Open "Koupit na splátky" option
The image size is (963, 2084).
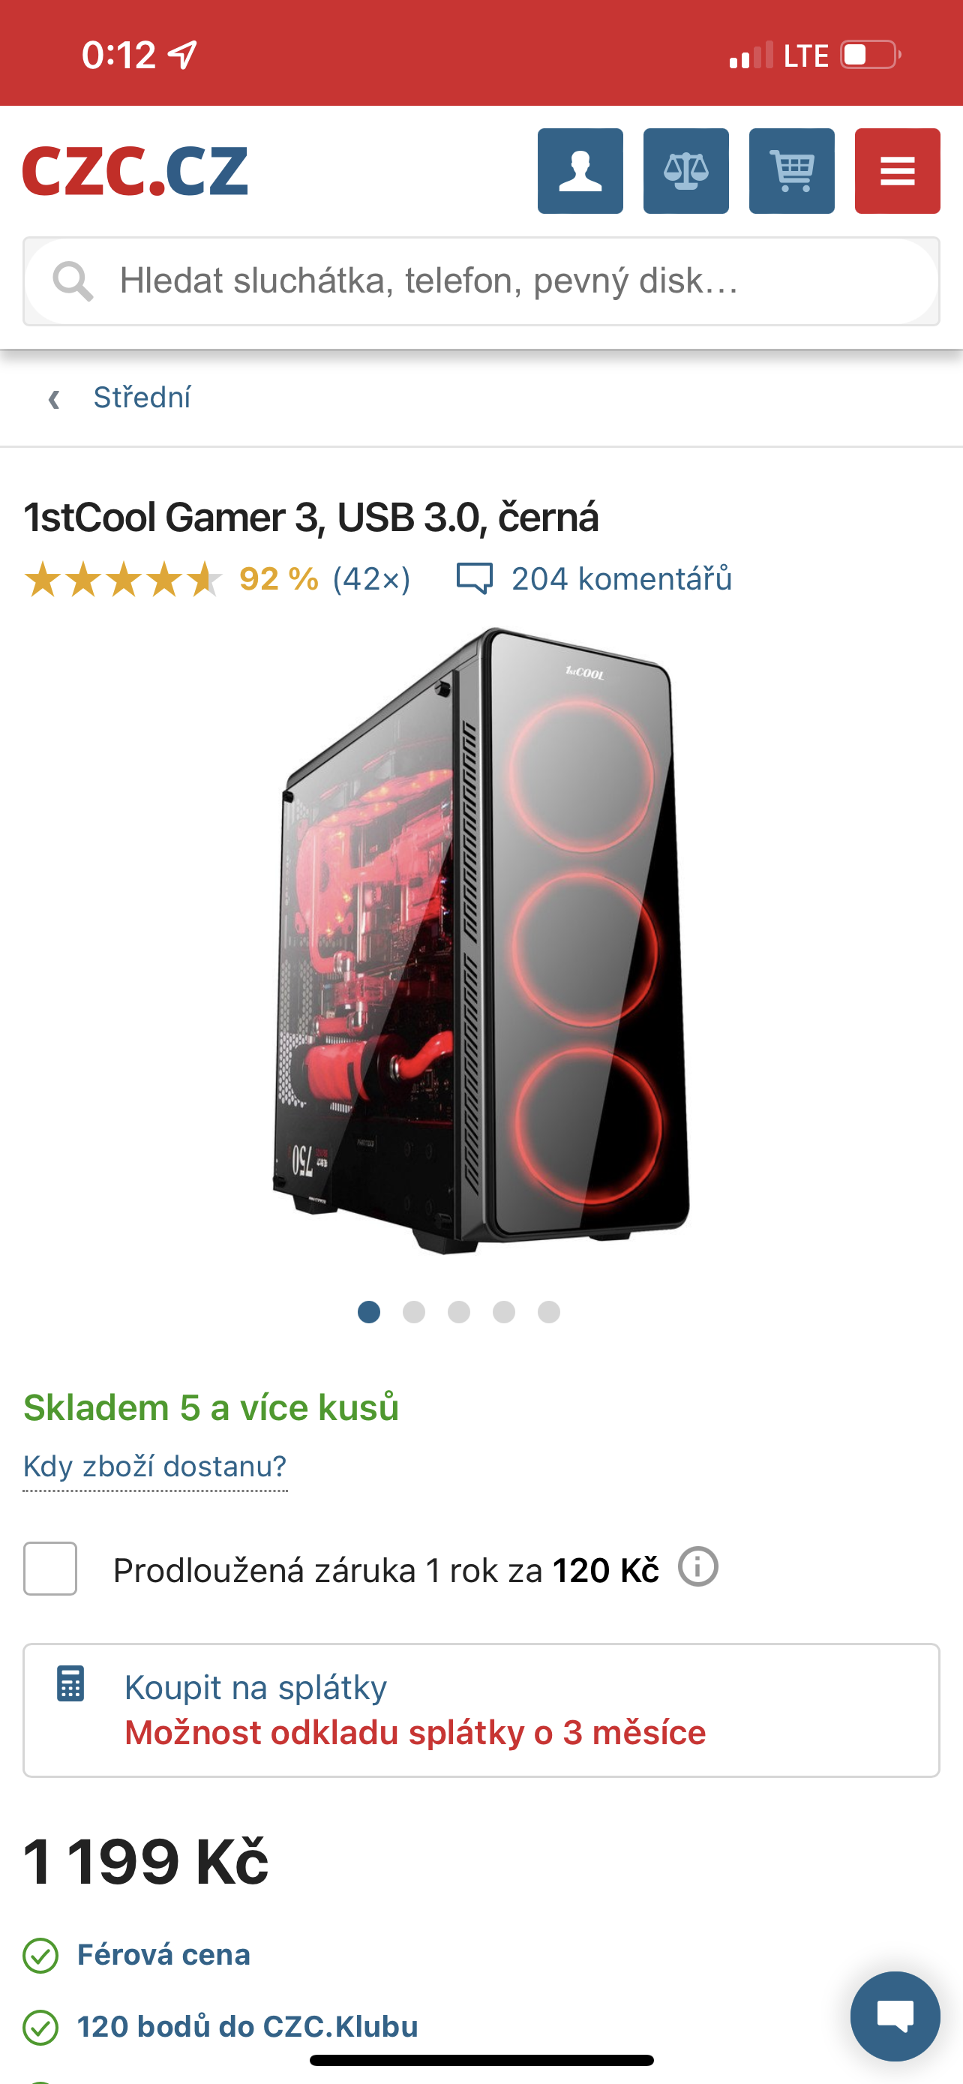[481, 1710]
